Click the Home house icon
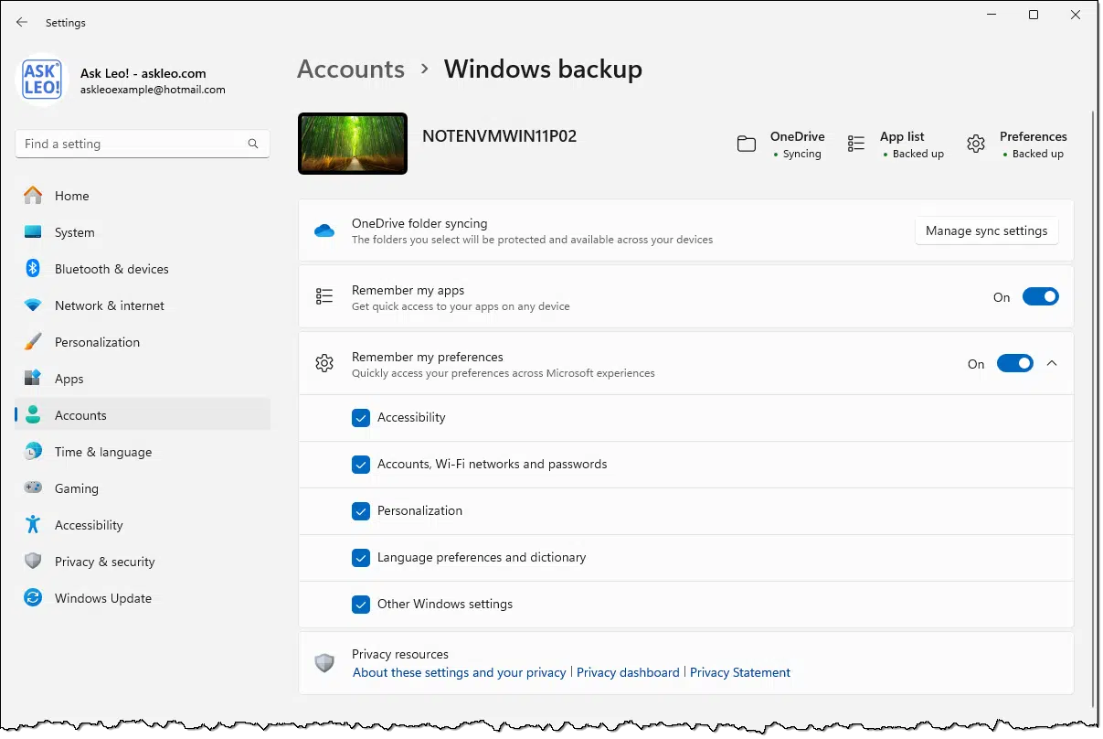 tap(33, 196)
